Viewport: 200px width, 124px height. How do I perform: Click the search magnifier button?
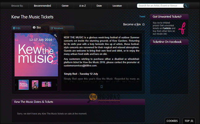coord(186,6)
